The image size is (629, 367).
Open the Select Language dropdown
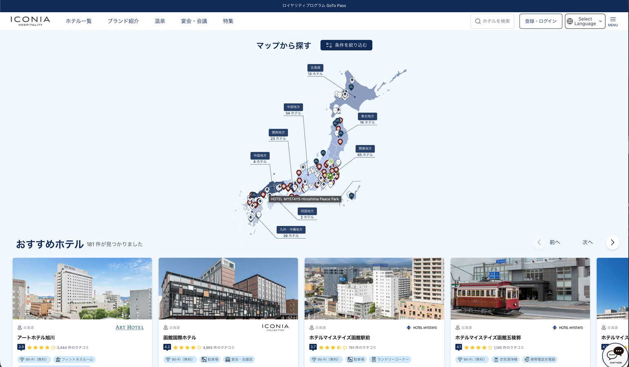click(585, 21)
